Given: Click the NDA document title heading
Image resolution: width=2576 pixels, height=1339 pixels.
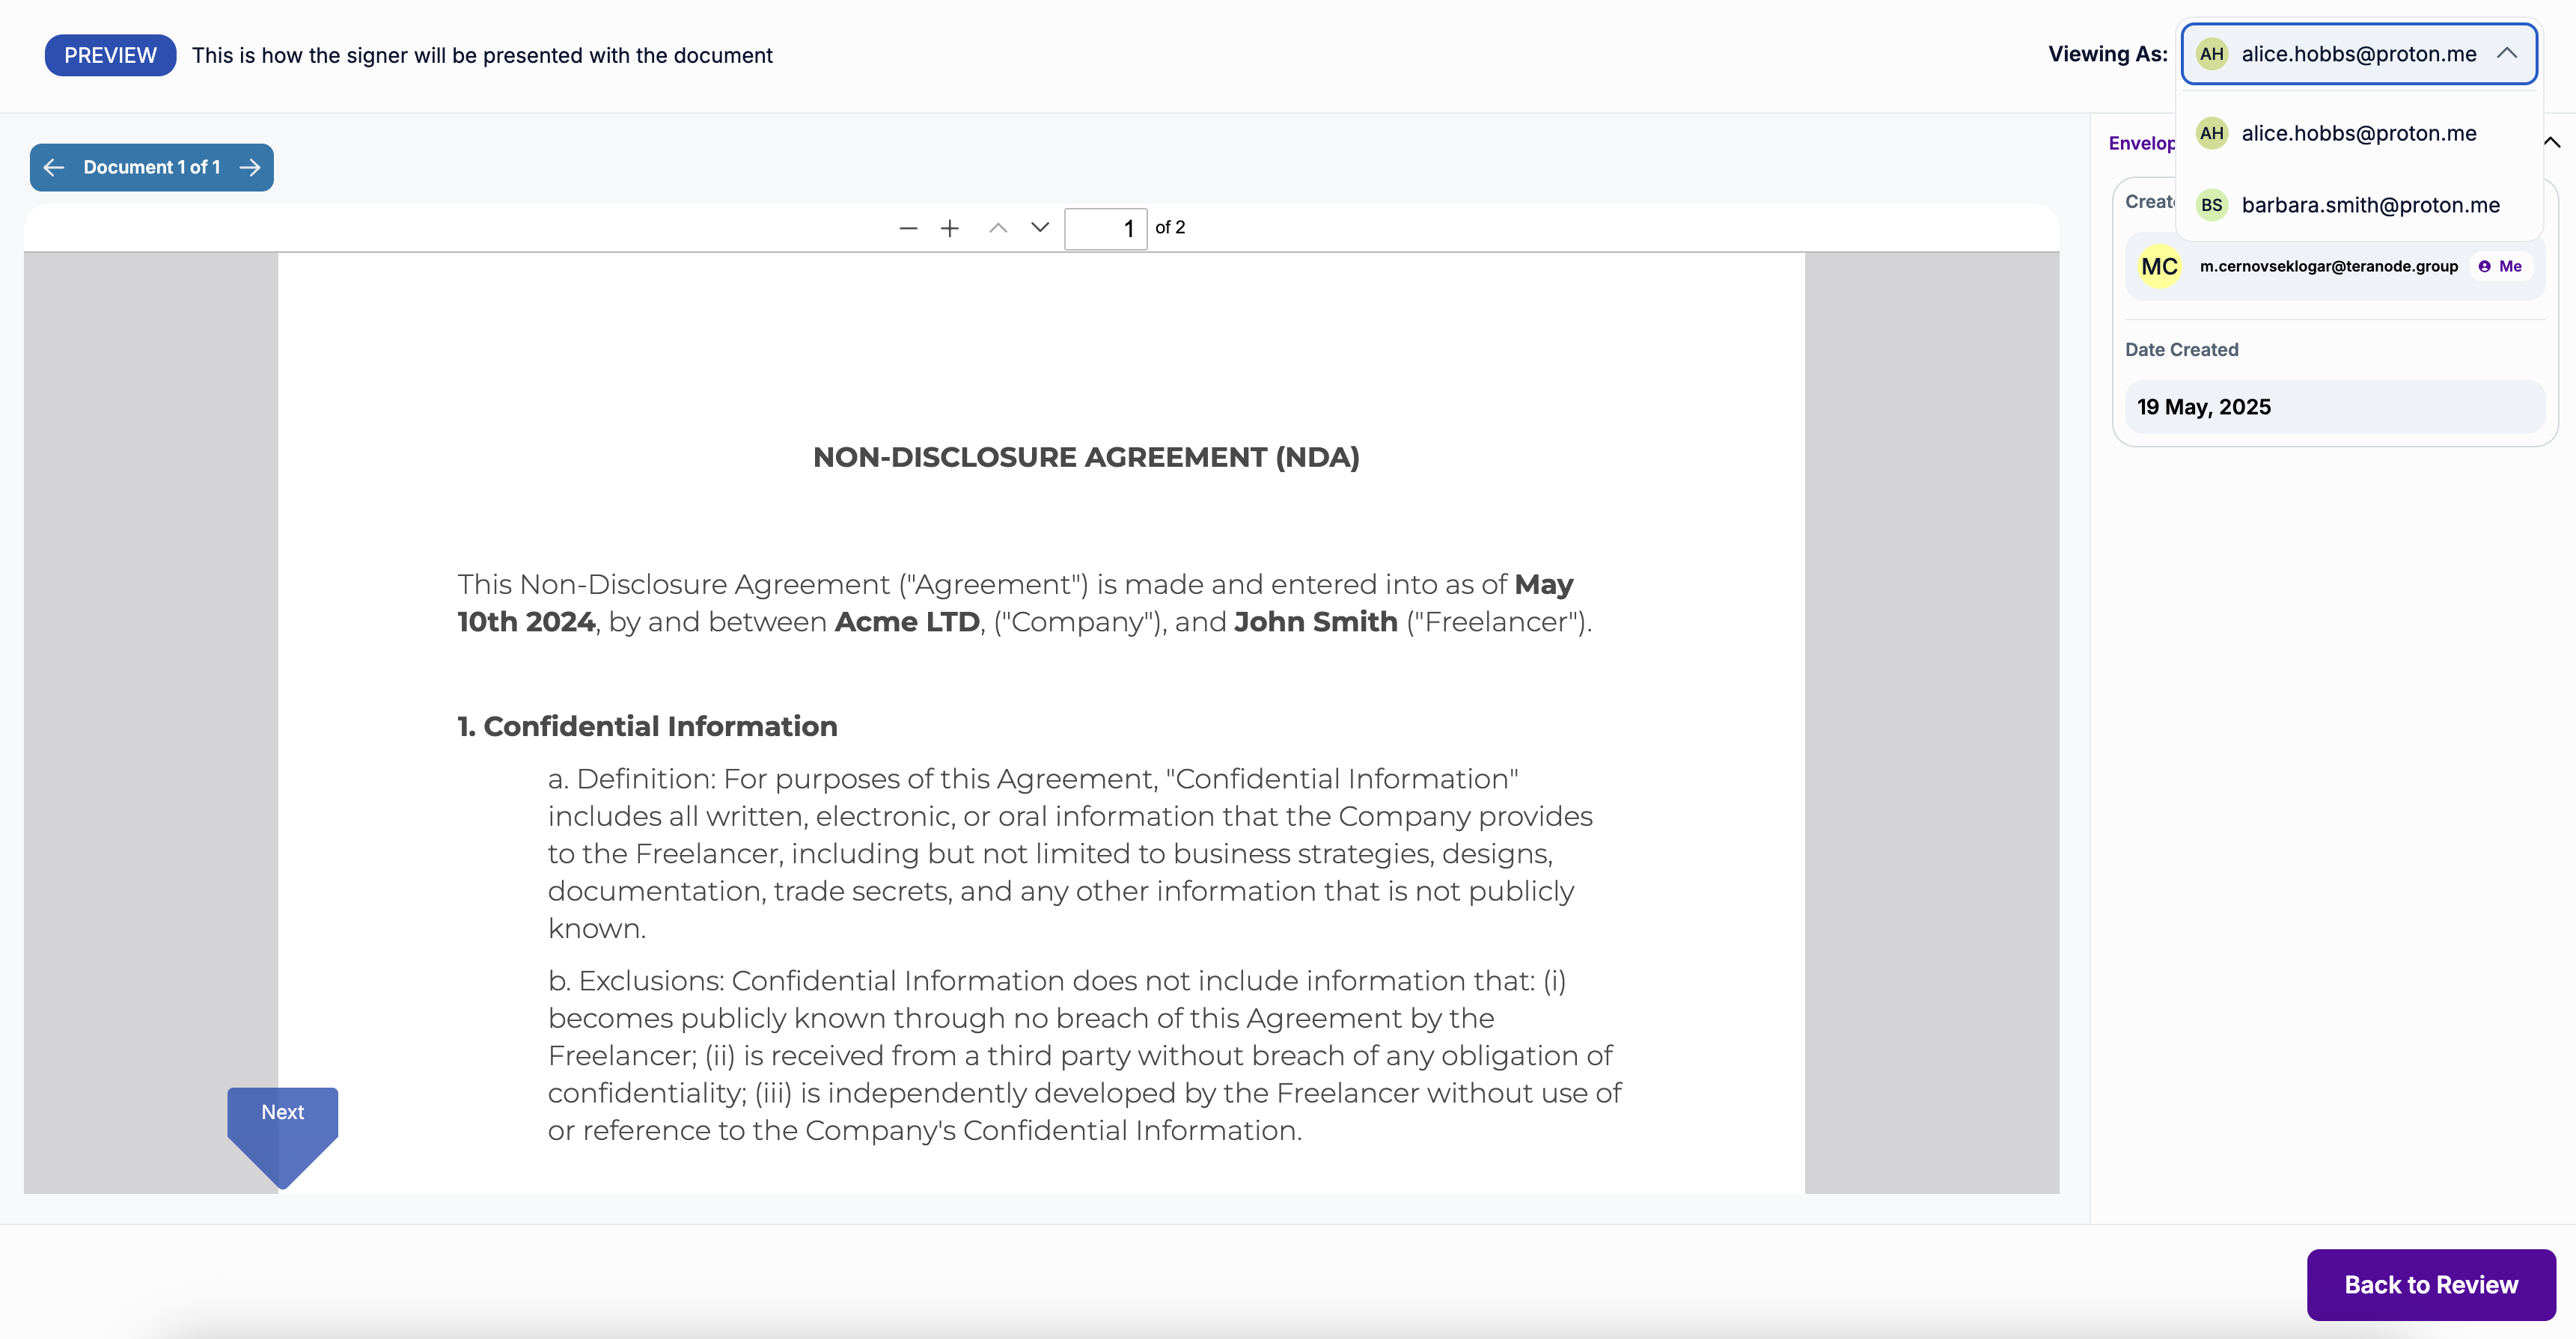Looking at the screenshot, I should click(1085, 458).
